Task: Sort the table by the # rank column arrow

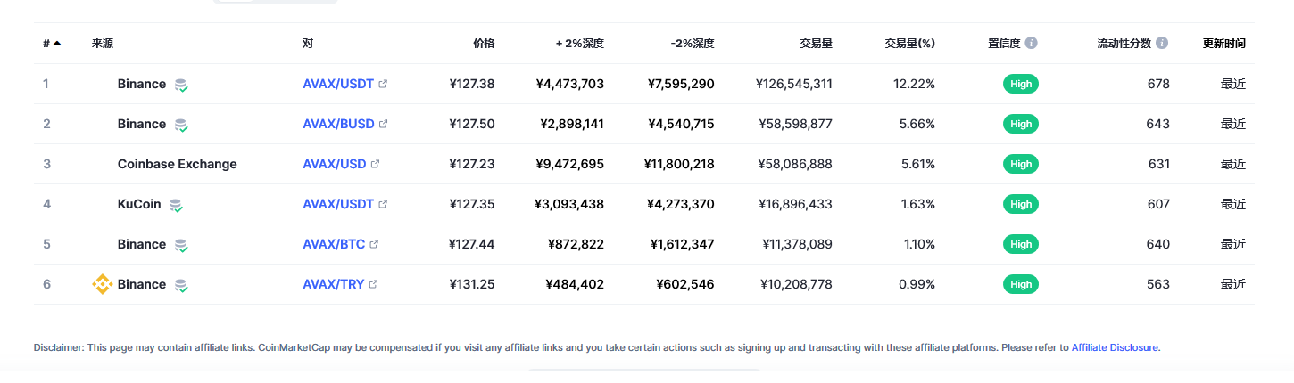Action: tap(57, 43)
